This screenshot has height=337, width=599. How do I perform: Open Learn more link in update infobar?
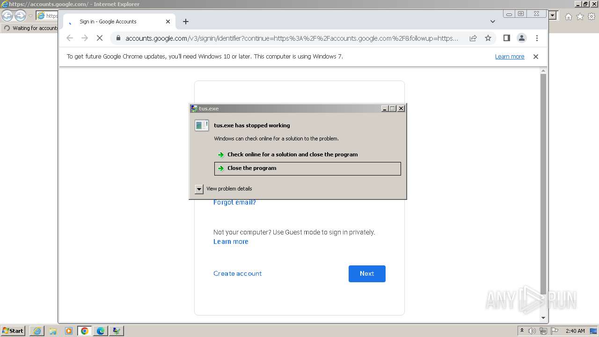coord(510,57)
